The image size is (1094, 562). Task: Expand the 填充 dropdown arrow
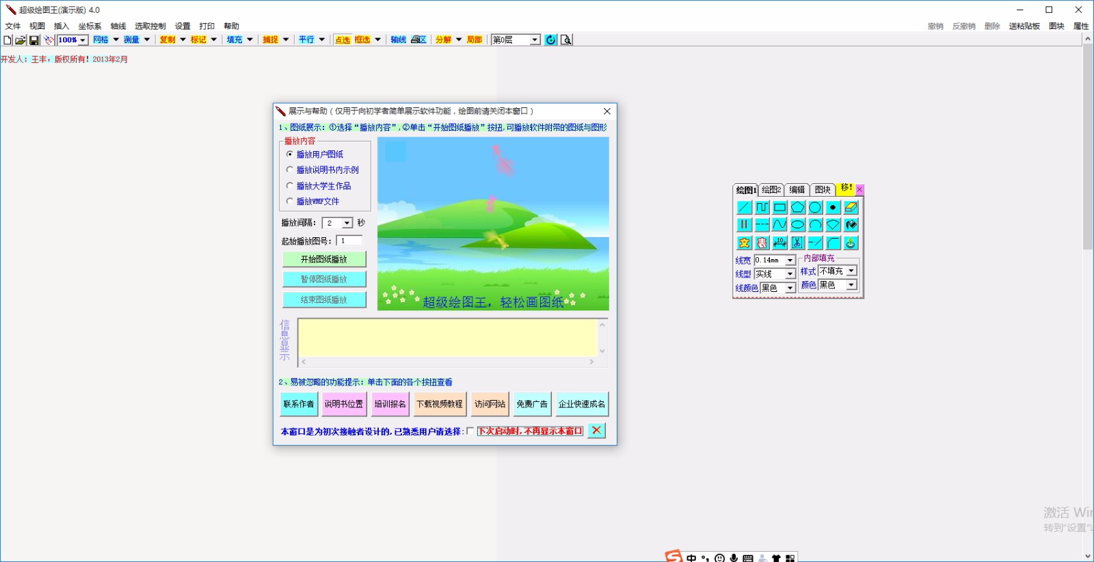(x=250, y=40)
